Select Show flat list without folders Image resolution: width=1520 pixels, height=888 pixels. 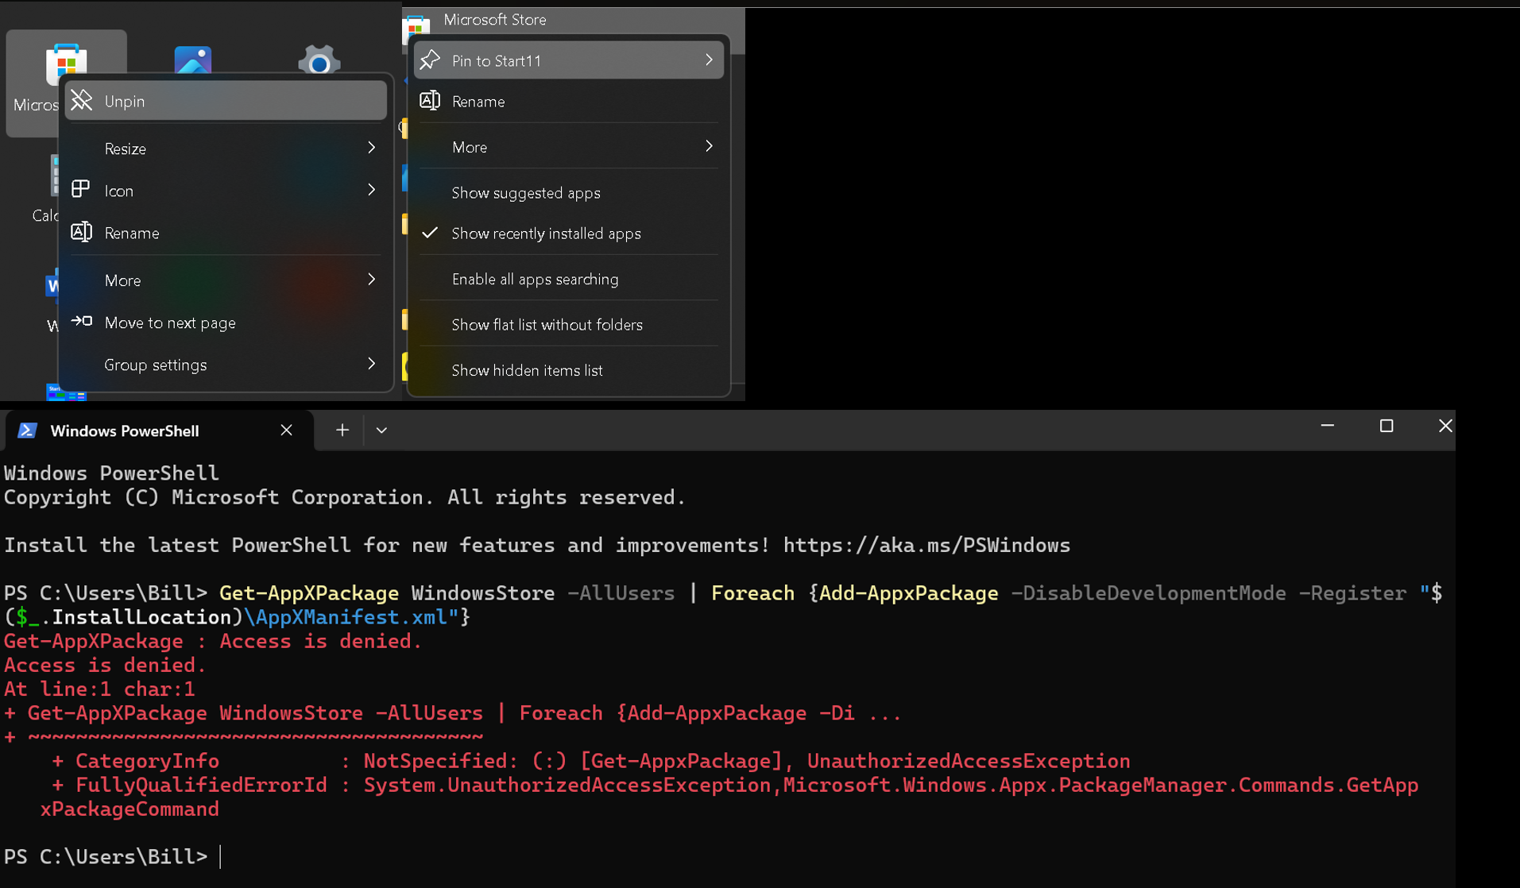tap(547, 324)
